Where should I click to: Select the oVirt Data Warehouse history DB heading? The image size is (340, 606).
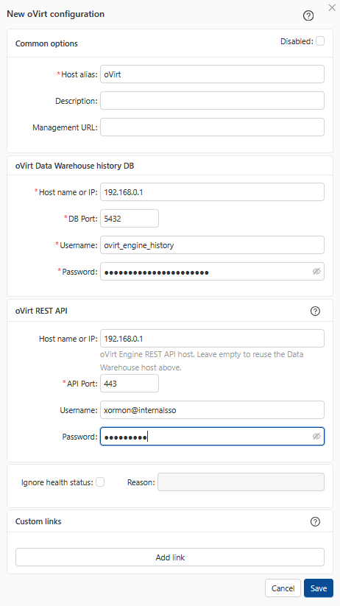[x=74, y=166]
